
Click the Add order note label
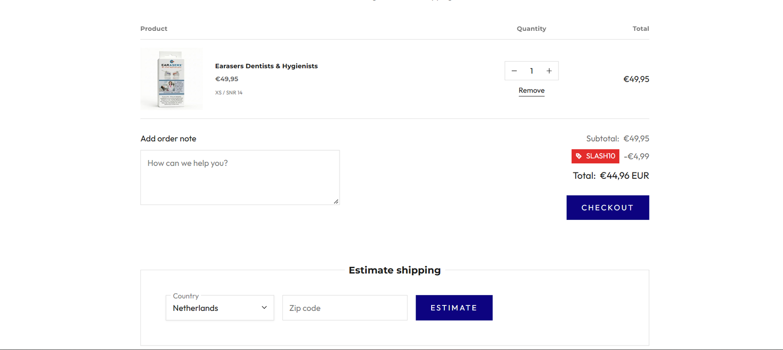tap(168, 139)
